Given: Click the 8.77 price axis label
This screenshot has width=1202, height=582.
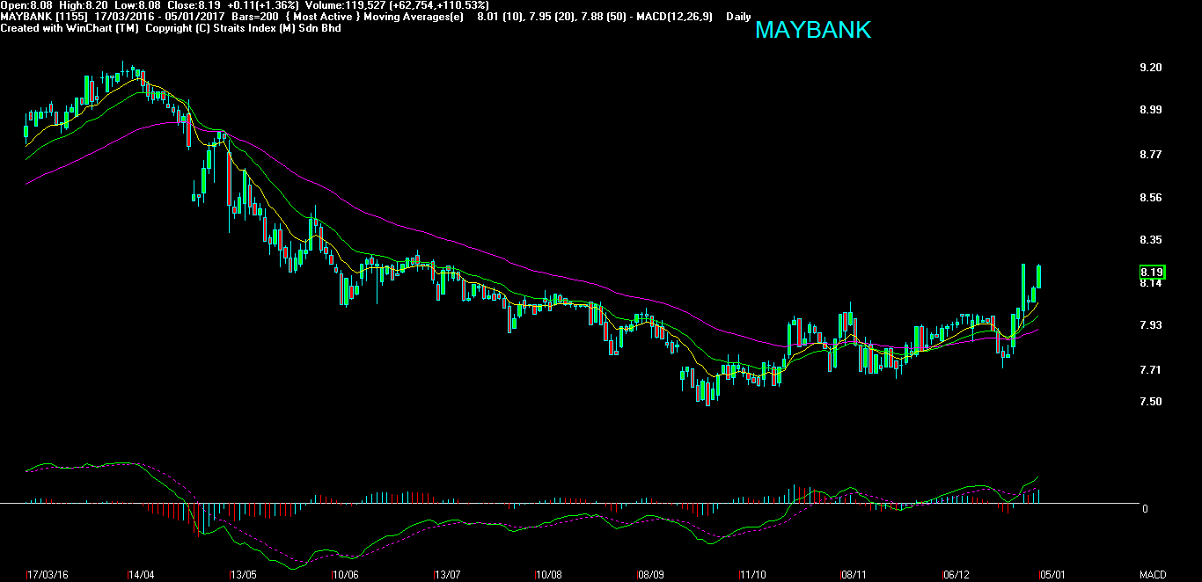Looking at the screenshot, I should 1151,155.
